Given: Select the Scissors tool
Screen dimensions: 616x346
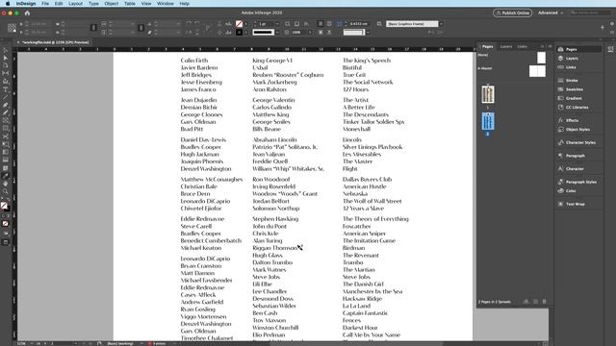Looking at the screenshot, I should [x=6, y=136].
